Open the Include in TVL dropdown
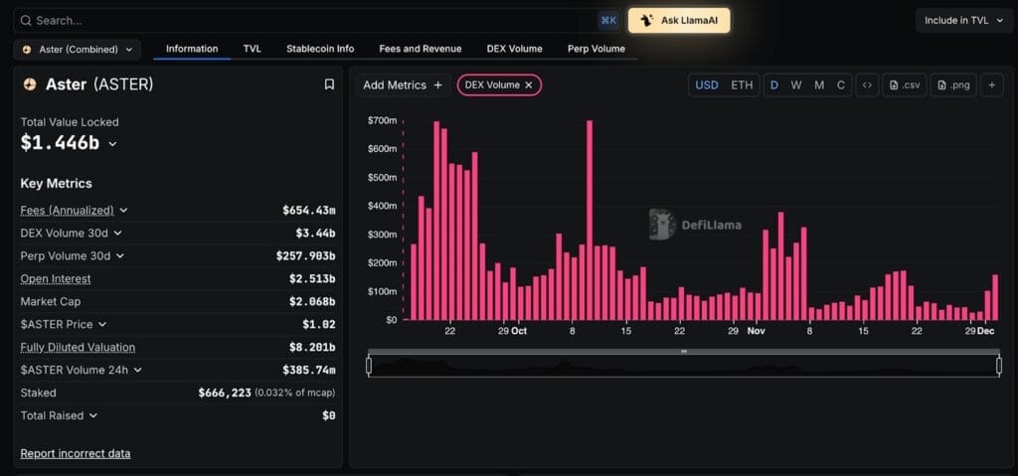 tap(963, 20)
